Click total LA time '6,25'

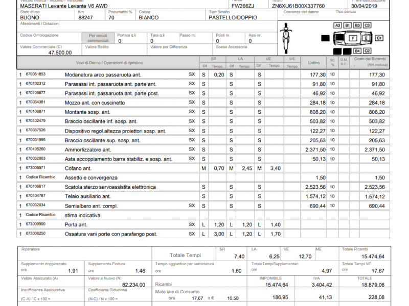coord(274,257)
